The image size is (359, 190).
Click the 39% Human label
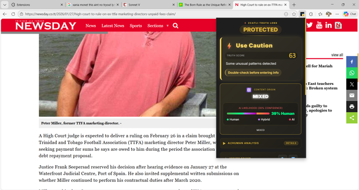283,113
